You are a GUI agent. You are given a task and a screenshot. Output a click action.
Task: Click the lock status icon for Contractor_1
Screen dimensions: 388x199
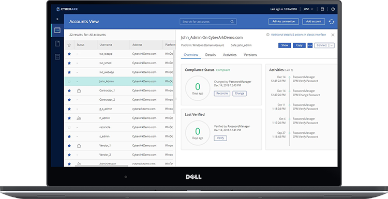(x=79, y=91)
